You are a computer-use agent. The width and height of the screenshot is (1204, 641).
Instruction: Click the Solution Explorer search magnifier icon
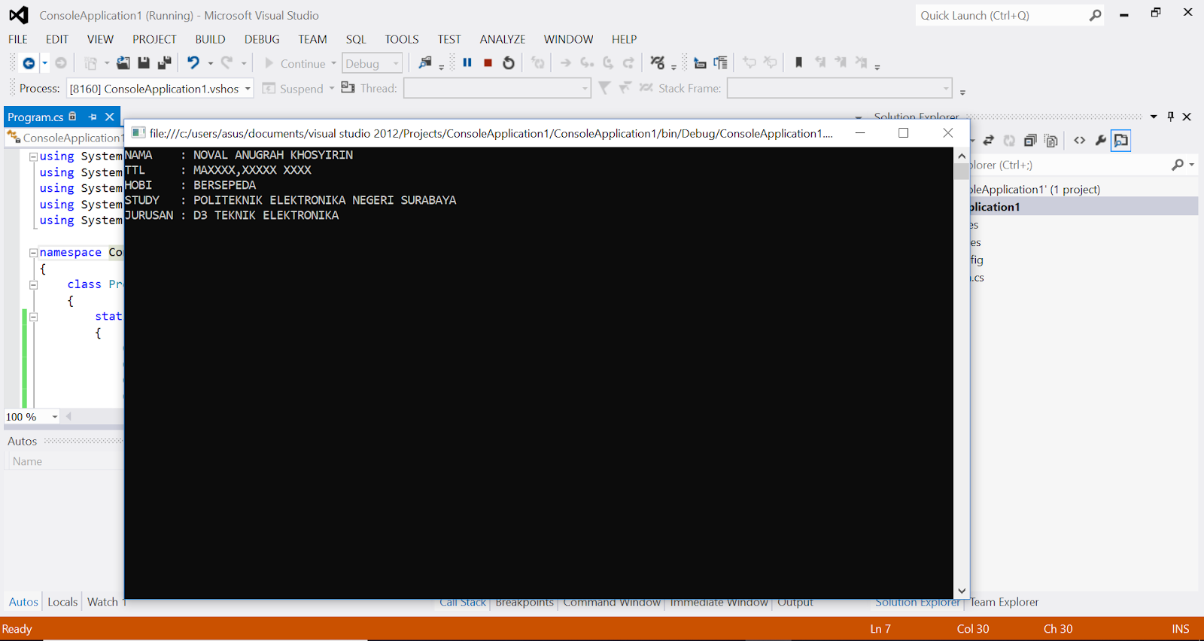pyautogui.click(x=1178, y=165)
